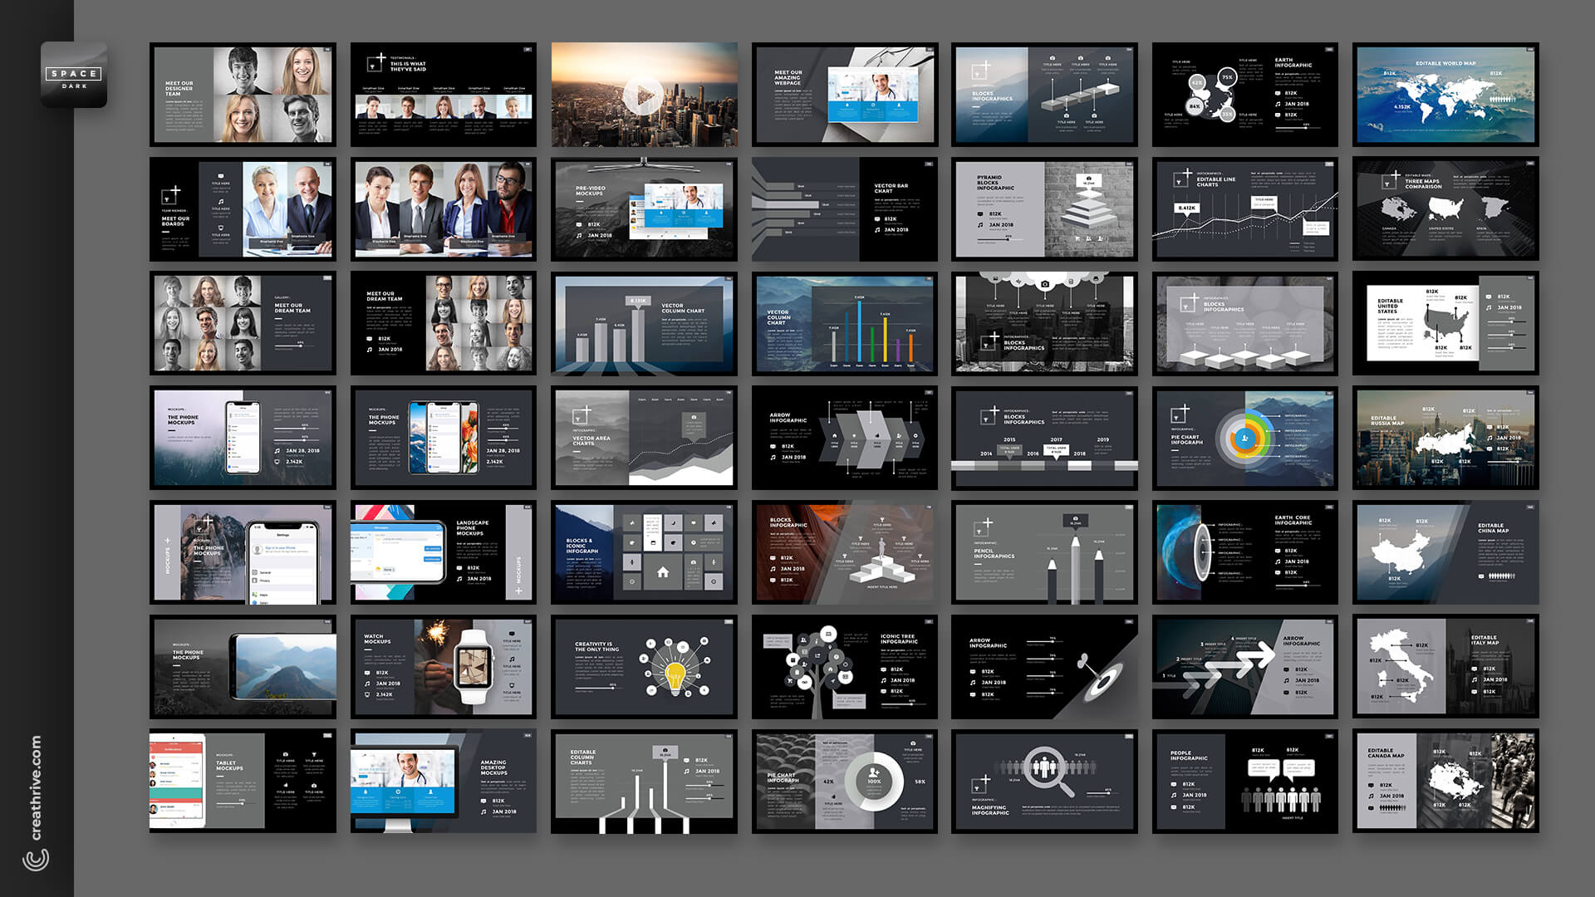Open the Three Maps Comparison slide
Viewport: 1595px width, 897px height.
click(x=1445, y=208)
